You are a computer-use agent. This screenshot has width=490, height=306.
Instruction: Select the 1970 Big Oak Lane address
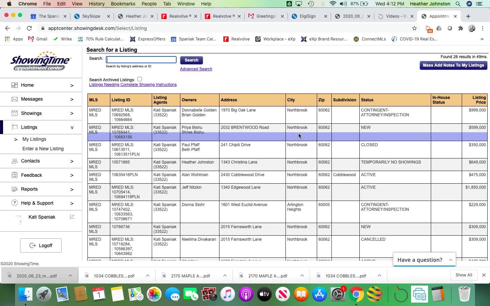click(x=238, y=110)
